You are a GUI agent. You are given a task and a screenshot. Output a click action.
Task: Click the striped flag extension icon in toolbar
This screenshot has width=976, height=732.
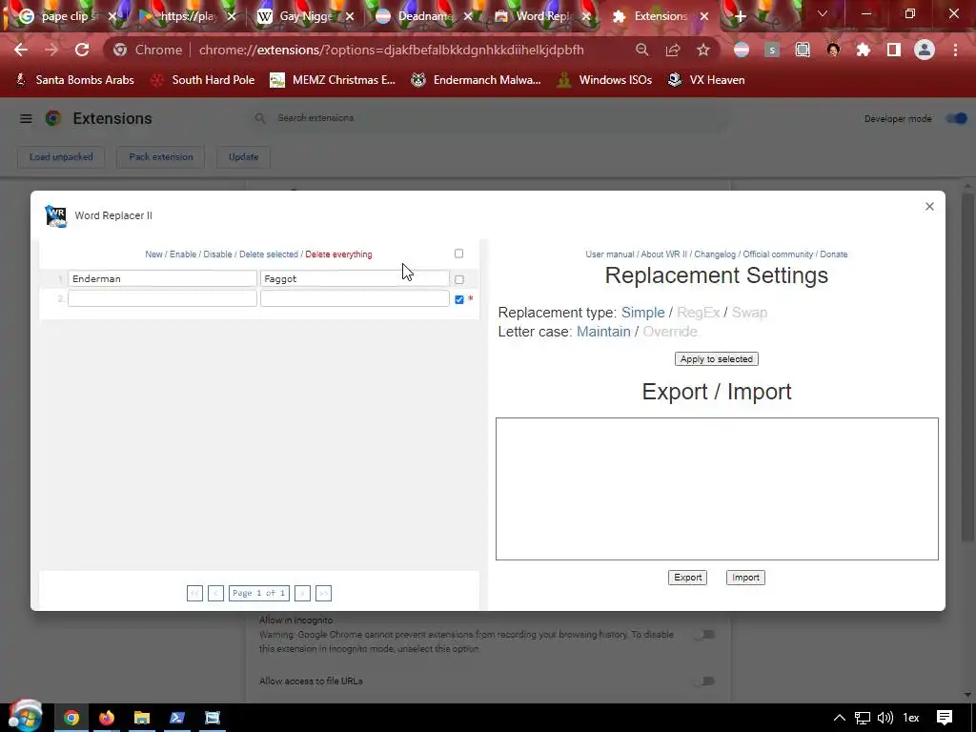coord(741,50)
